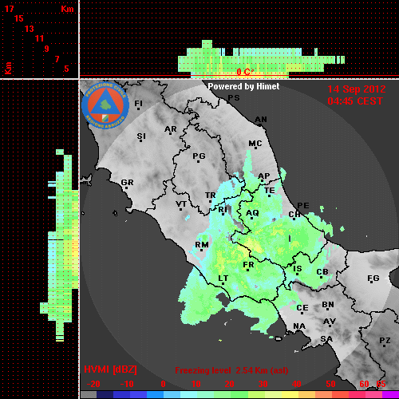This screenshot has width=399, height=399.
Task: Click the PZ city label
Action: coord(385,341)
